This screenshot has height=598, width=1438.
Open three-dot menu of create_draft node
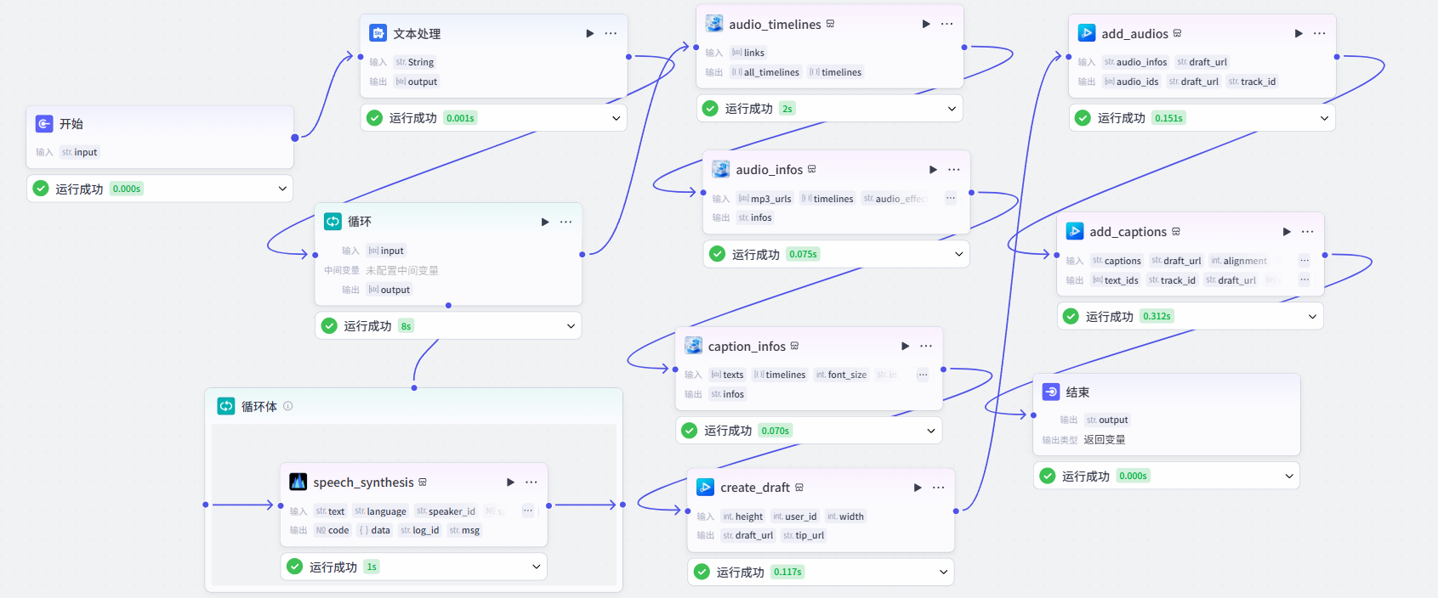pyautogui.click(x=938, y=488)
